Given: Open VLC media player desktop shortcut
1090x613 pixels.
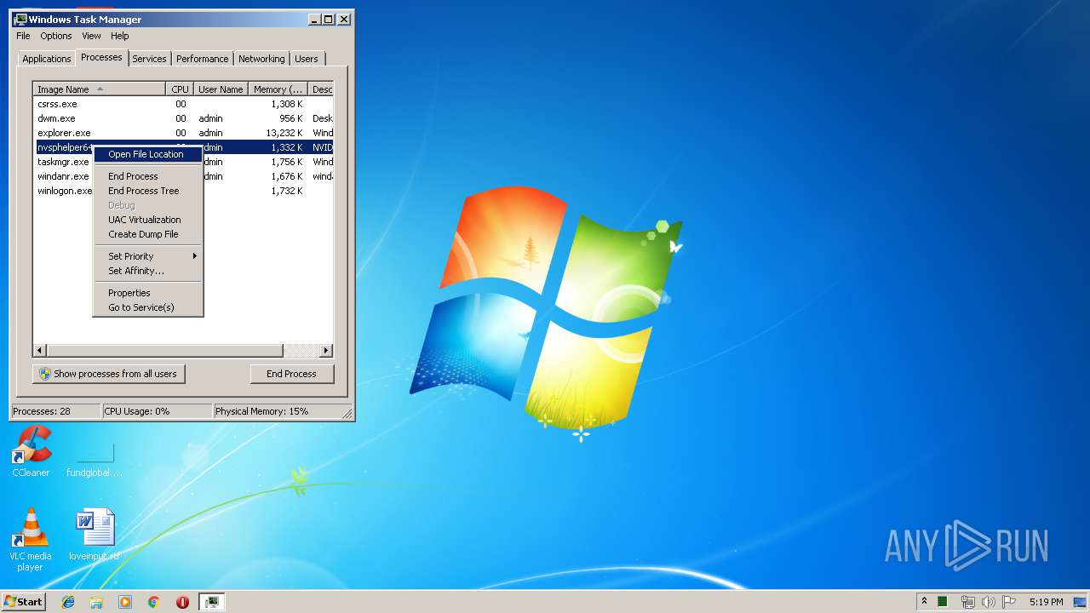Looking at the screenshot, I should (x=30, y=538).
